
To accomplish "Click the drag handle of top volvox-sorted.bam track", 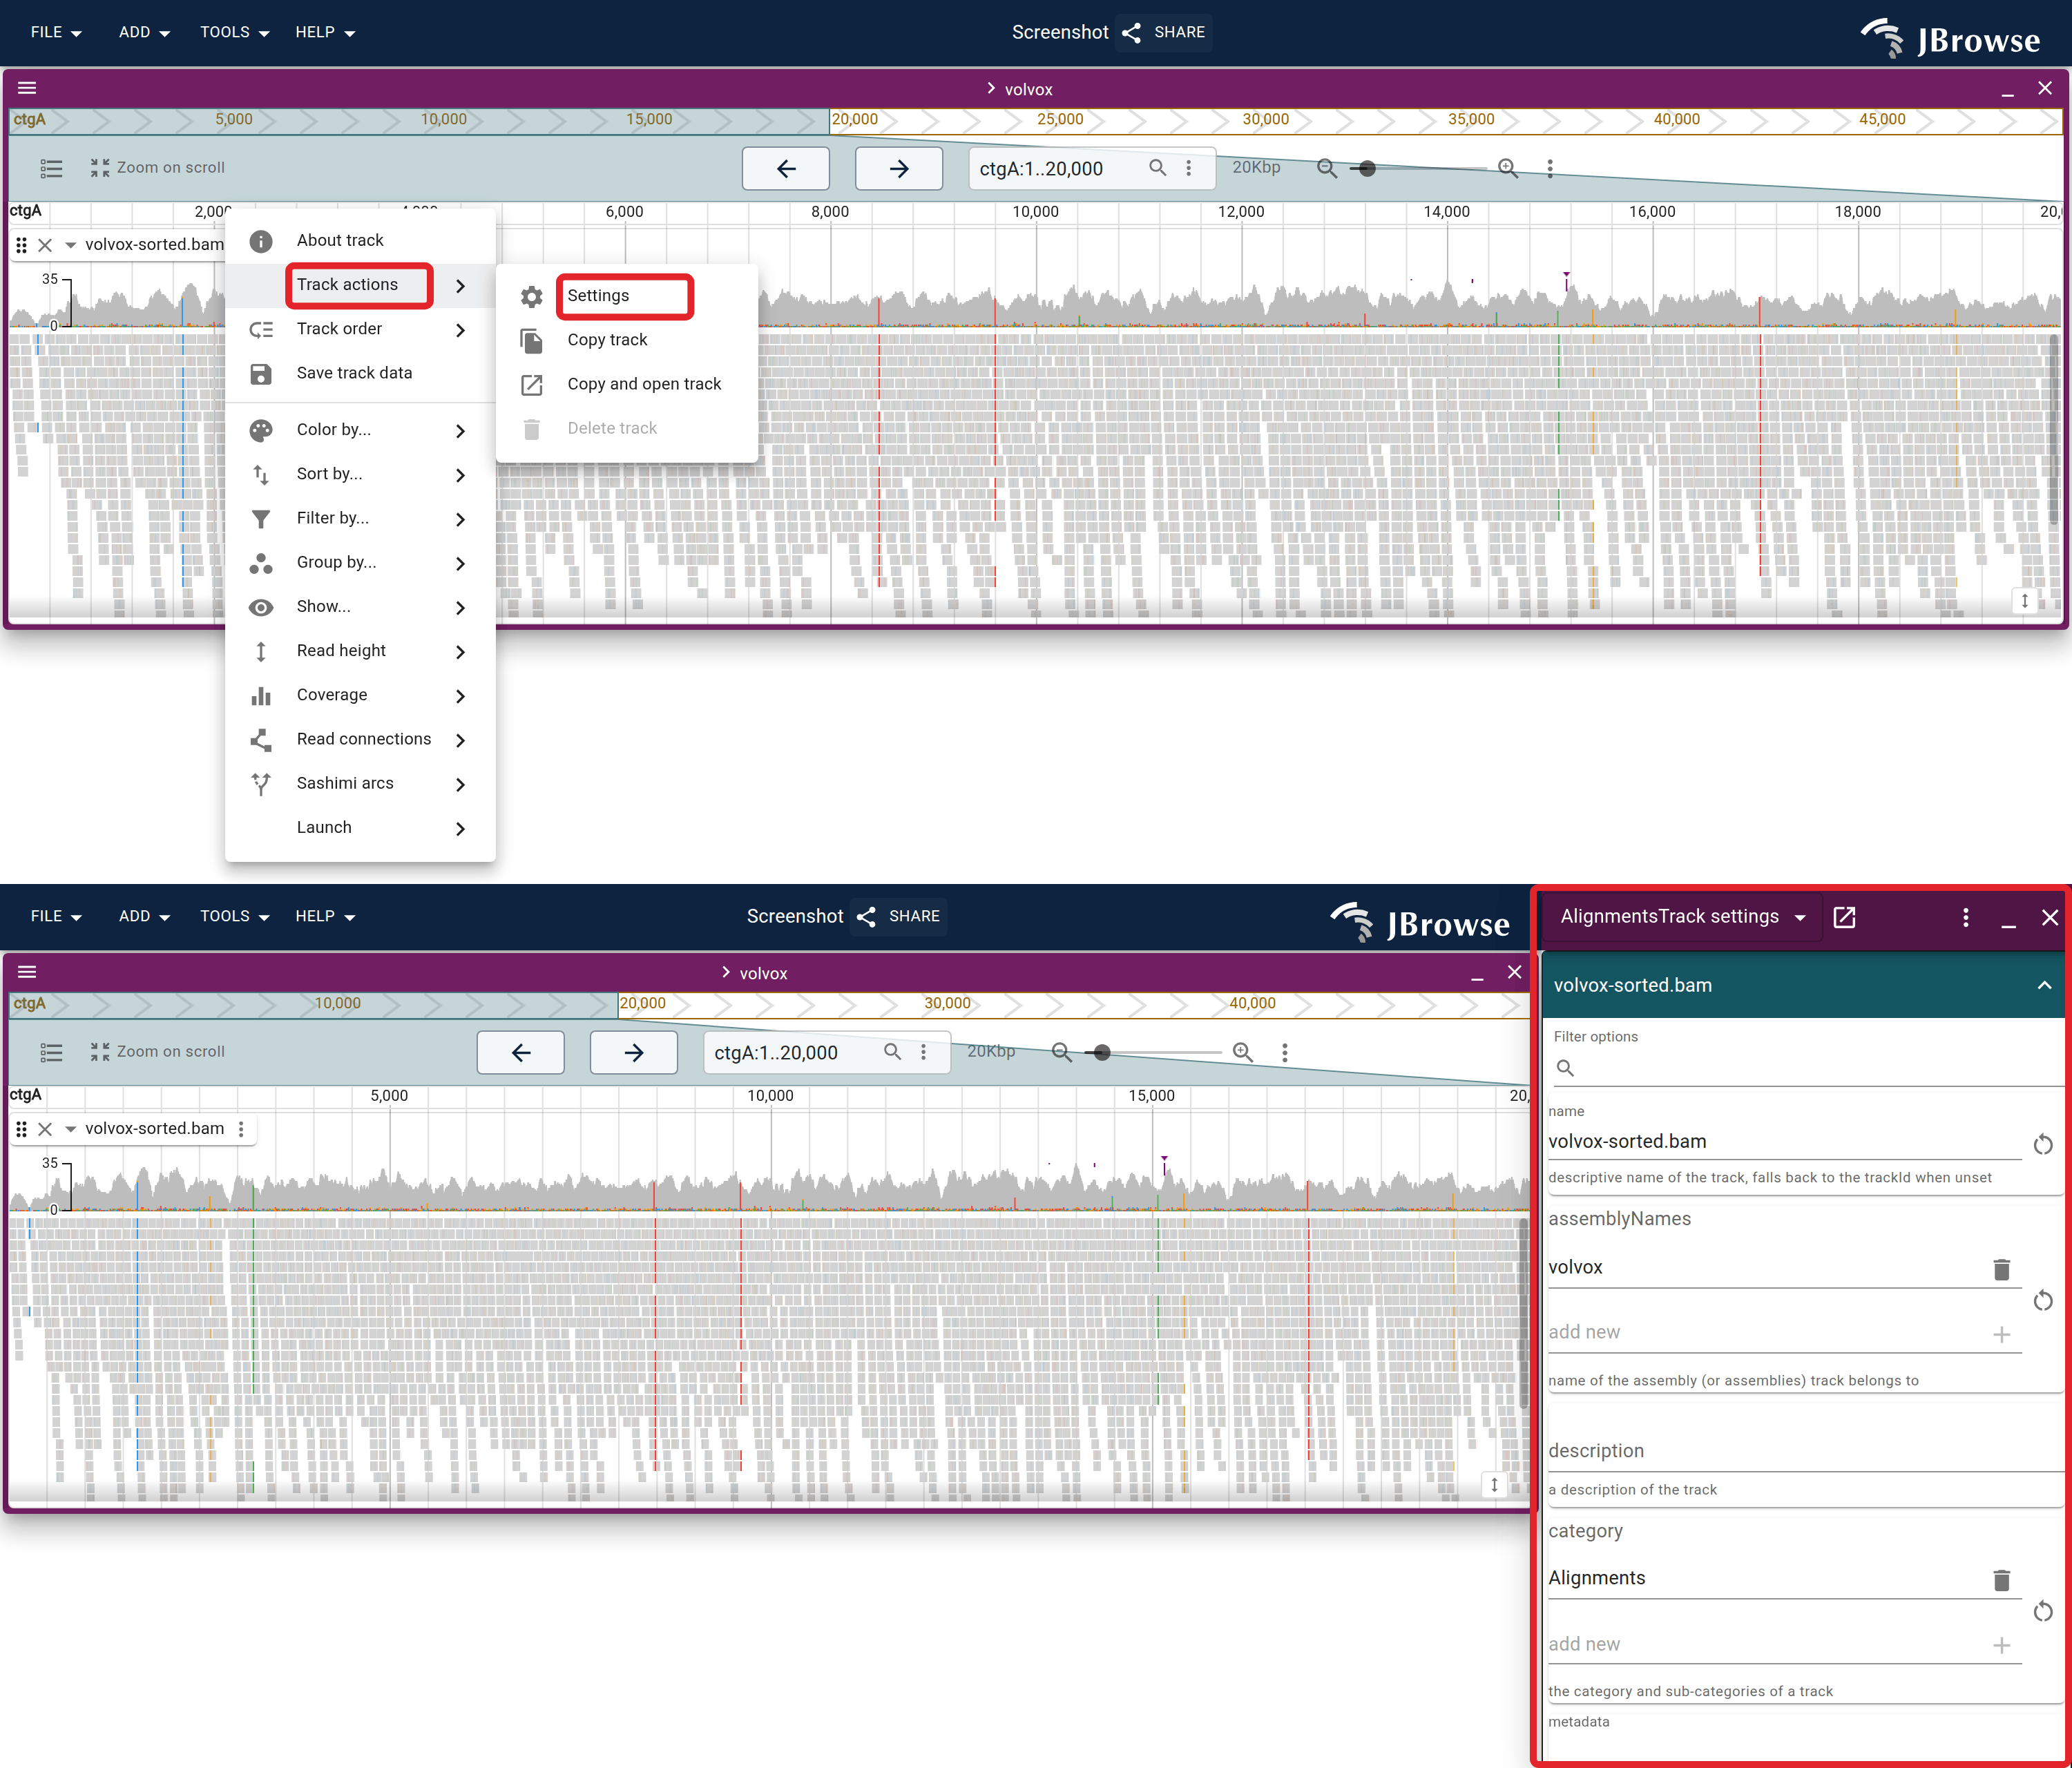I will click(x=21, y=245).
